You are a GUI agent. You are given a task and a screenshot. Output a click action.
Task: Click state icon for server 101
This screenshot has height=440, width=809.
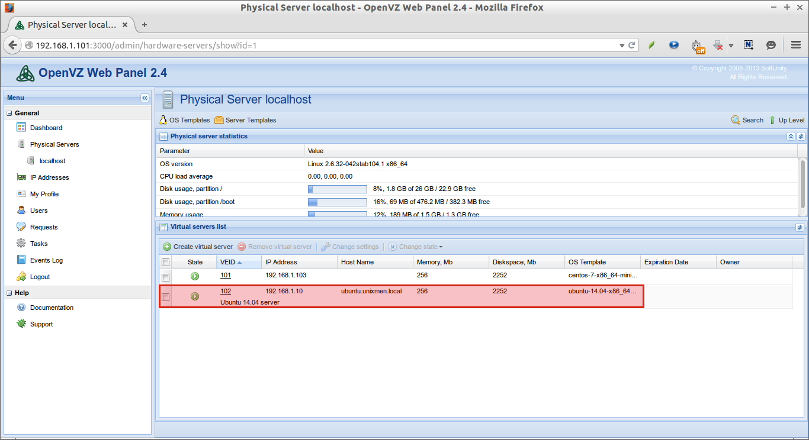(195, 276)
